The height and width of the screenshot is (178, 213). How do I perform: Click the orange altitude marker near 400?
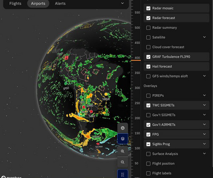[136, 60]
